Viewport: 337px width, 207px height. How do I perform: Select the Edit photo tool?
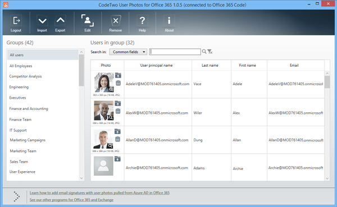88,23
